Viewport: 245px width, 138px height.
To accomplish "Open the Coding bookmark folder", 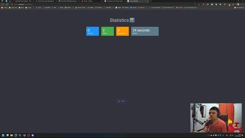I will pos(4,8).
